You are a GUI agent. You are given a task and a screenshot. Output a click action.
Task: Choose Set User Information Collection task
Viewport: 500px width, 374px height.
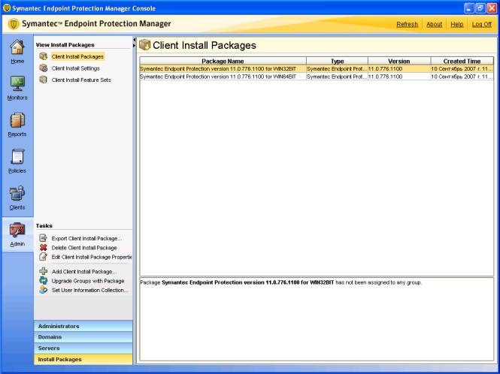89,290
